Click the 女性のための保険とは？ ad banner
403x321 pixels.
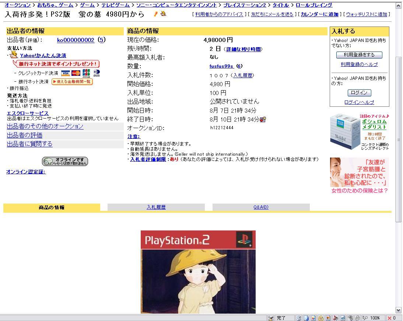click(359, 175)
